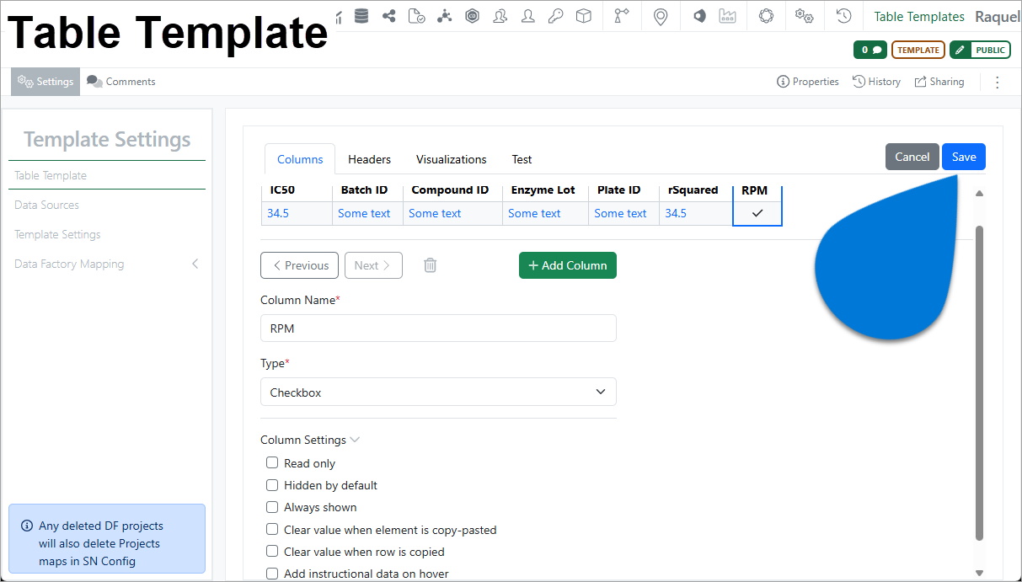
Task: Collapse the Column Settings section
Action: pos(310,440)
